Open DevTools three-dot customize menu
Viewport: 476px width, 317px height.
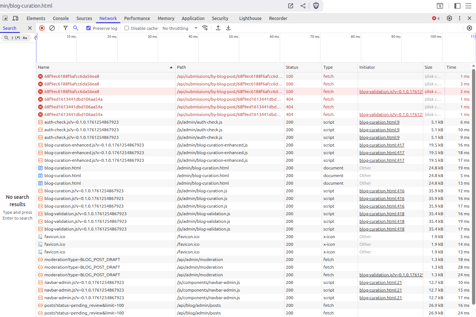pos(460,18)
